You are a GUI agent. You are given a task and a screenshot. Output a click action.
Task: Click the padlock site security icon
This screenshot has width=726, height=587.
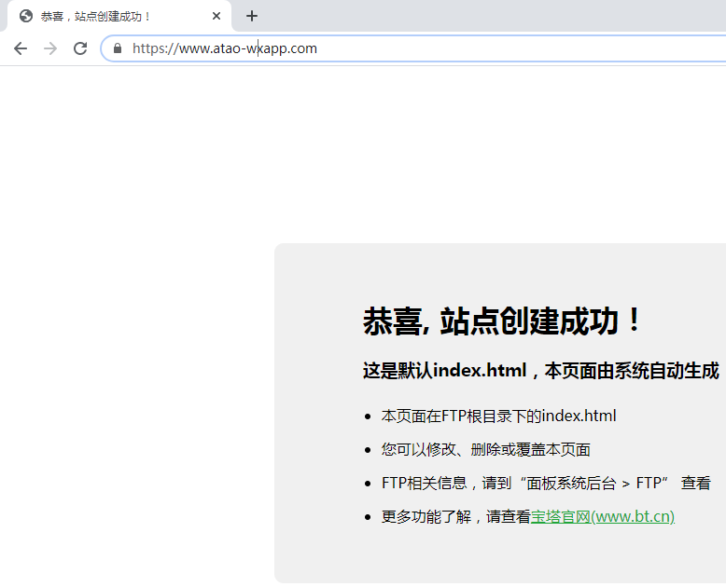click(x=118, y=48)
